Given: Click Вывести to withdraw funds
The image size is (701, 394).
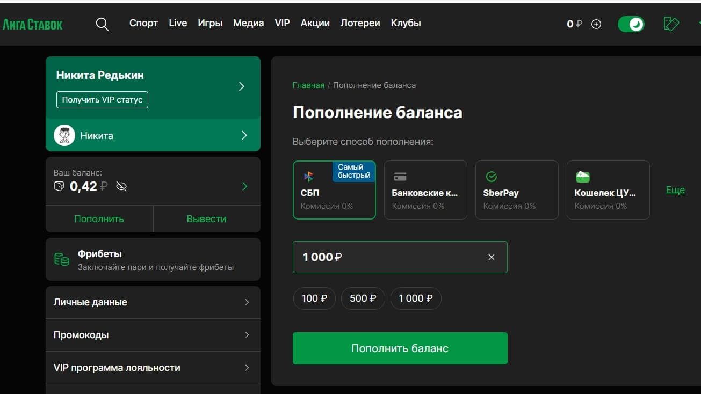Looking at the screenshot, I should coord(207,219).
